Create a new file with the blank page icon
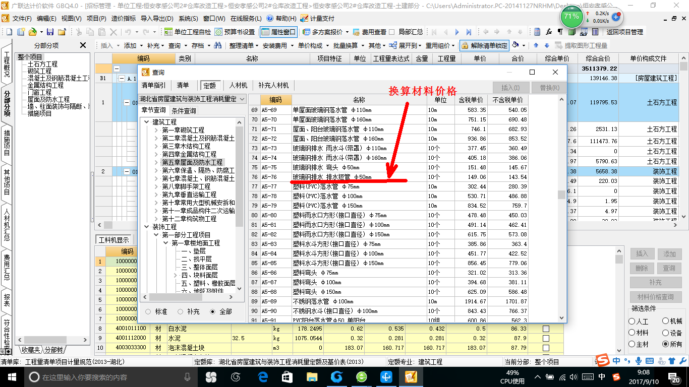689x387 pixels. (x=10, y=32)
